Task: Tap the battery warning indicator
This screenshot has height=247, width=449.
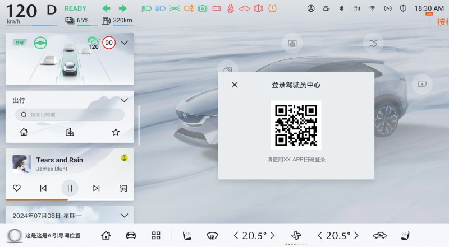Action: point(217,8)
